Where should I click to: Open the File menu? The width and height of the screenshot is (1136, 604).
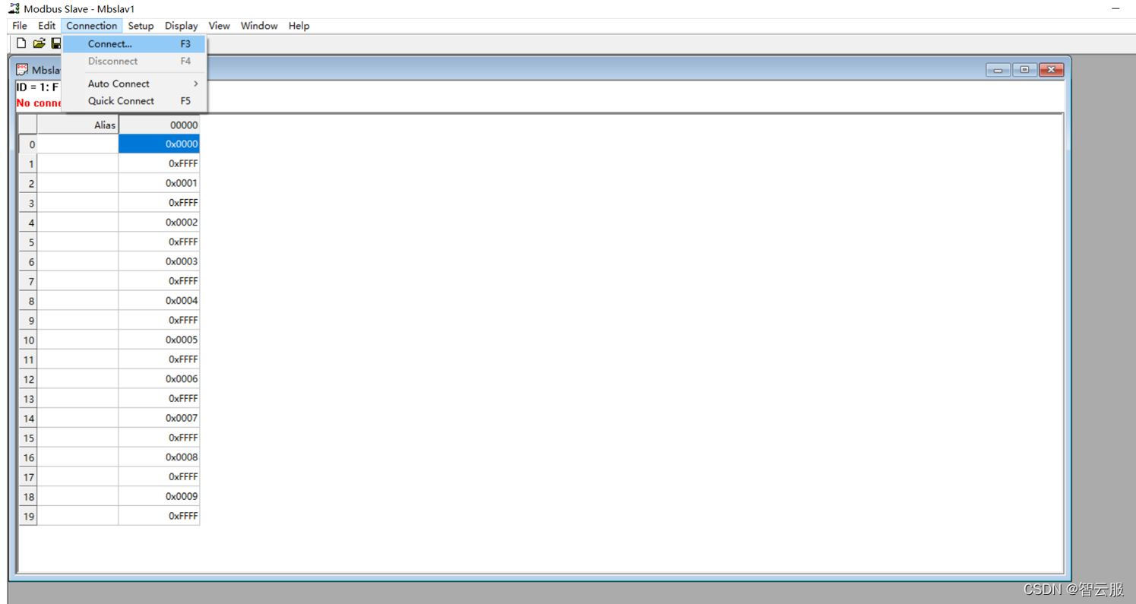tap(20, 26)
